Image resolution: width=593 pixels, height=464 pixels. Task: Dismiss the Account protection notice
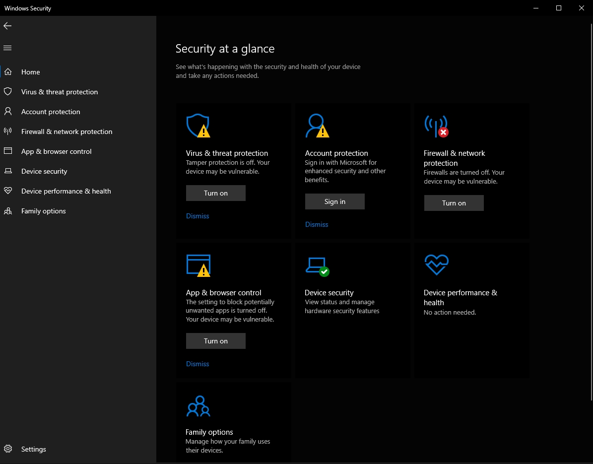(317, 224)
